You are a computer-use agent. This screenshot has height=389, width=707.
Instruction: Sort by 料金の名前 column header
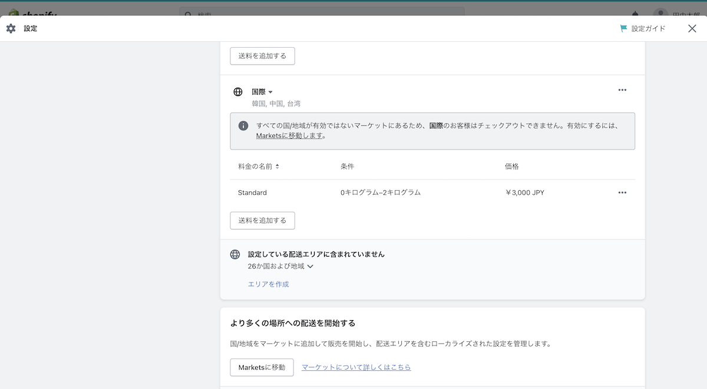(259, 167)
